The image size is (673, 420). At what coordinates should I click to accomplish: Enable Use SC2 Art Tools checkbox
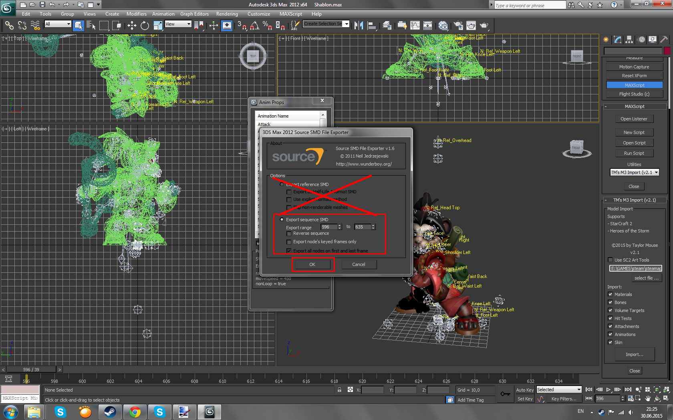point(610,260)
